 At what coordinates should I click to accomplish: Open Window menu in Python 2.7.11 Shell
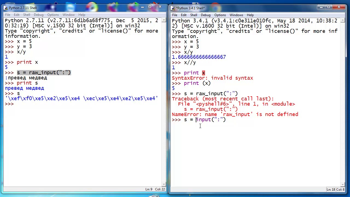point(68,15)
